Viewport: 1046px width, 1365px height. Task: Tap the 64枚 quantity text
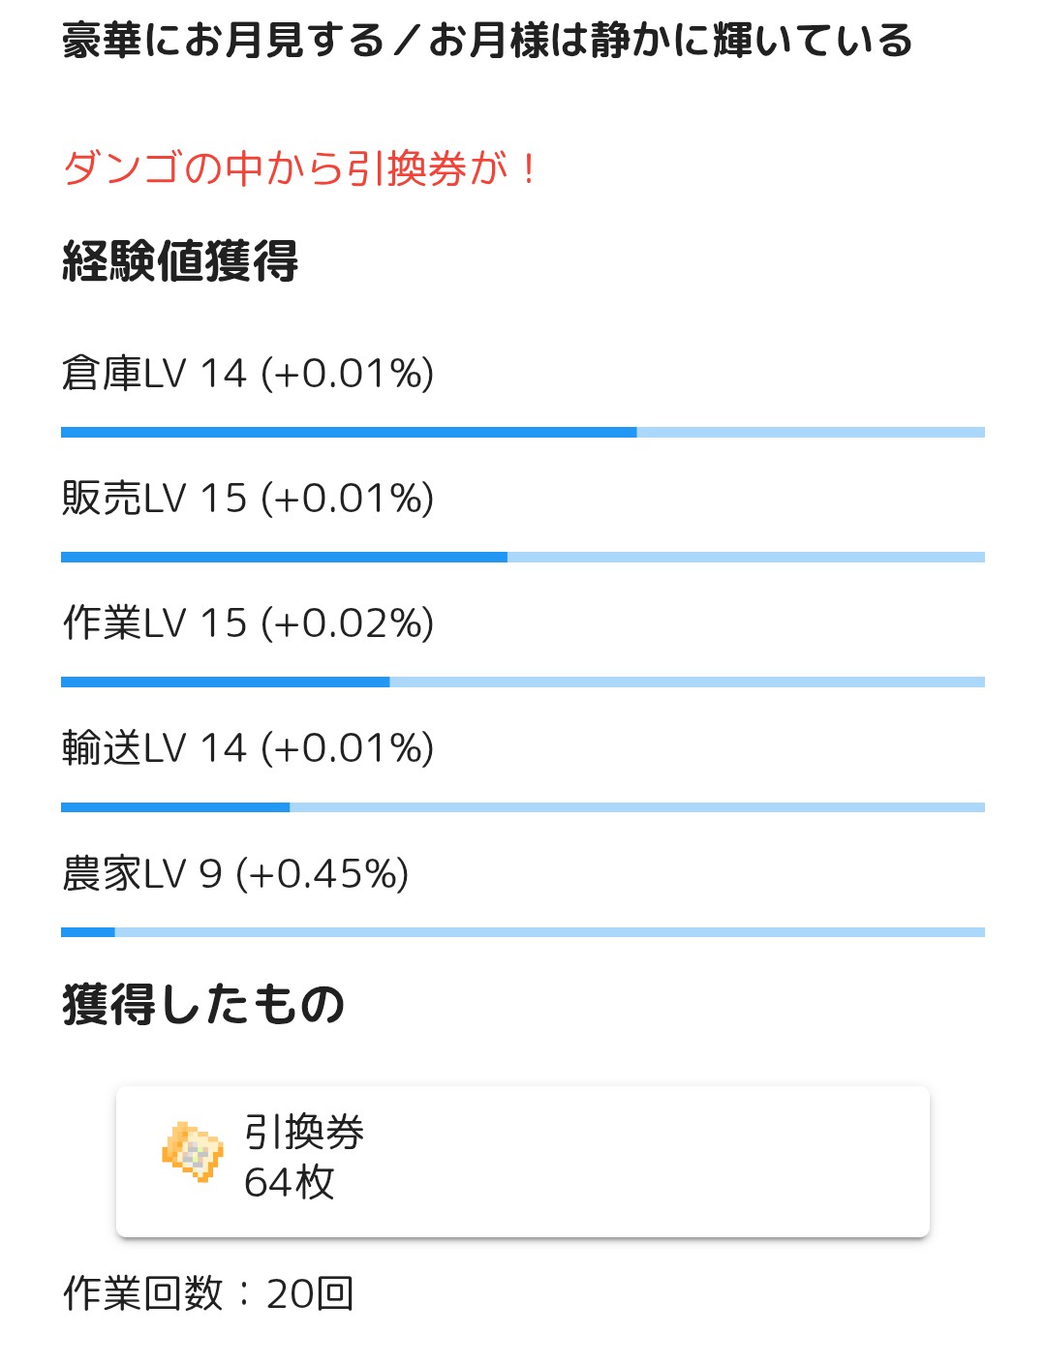pos(289,1183)
